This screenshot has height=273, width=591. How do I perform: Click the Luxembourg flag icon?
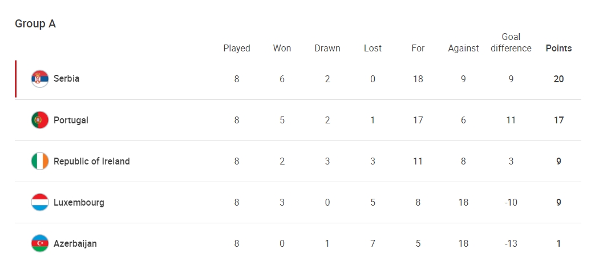[39, 202]
